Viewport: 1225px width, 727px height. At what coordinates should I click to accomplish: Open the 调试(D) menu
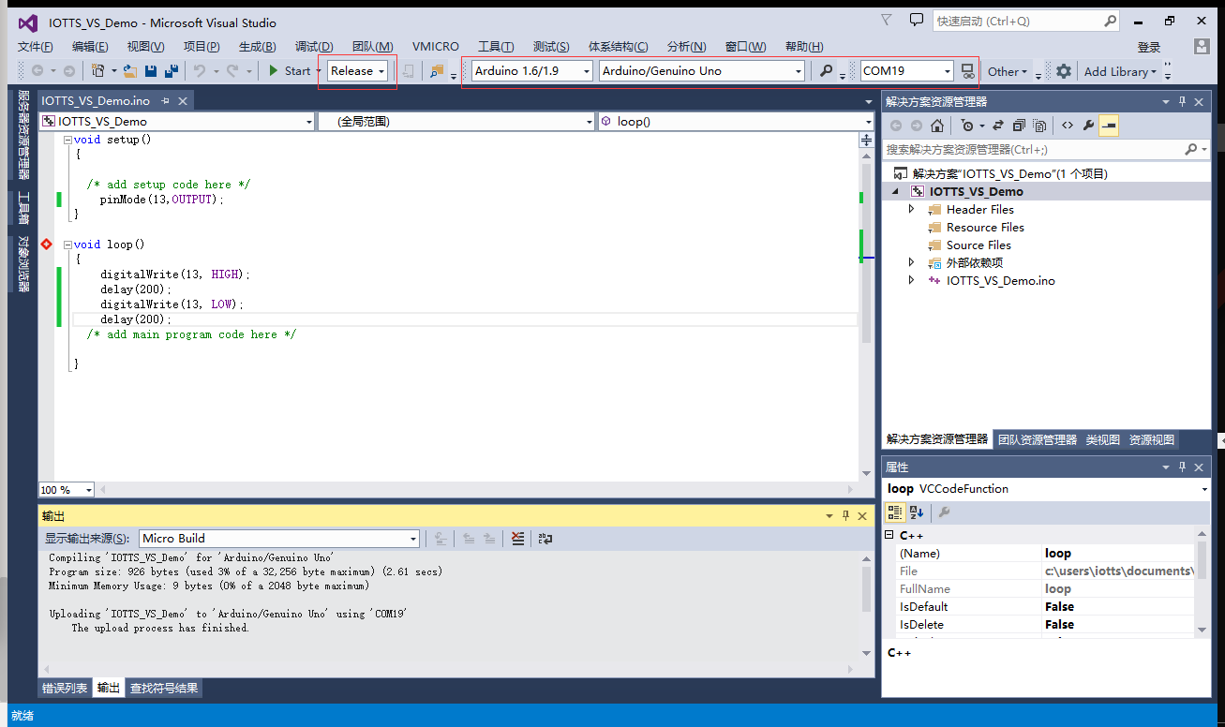coord(314,47)
